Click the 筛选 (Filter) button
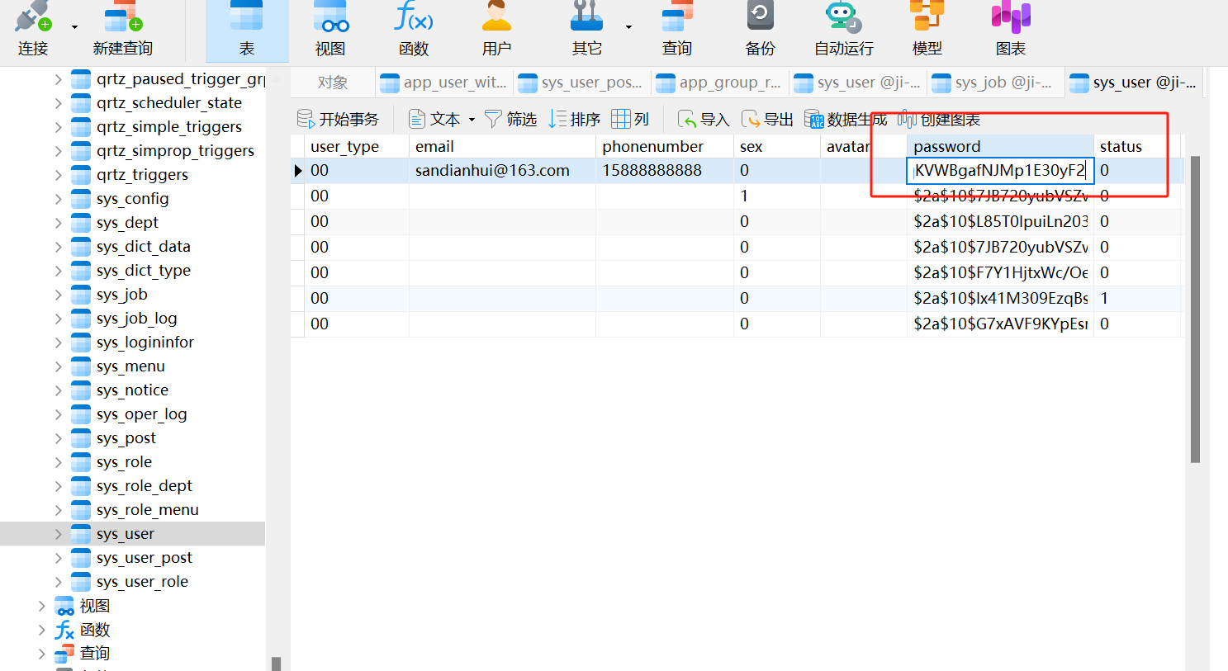This screenshot has height=671, width=1228. (x=510, y=120)
